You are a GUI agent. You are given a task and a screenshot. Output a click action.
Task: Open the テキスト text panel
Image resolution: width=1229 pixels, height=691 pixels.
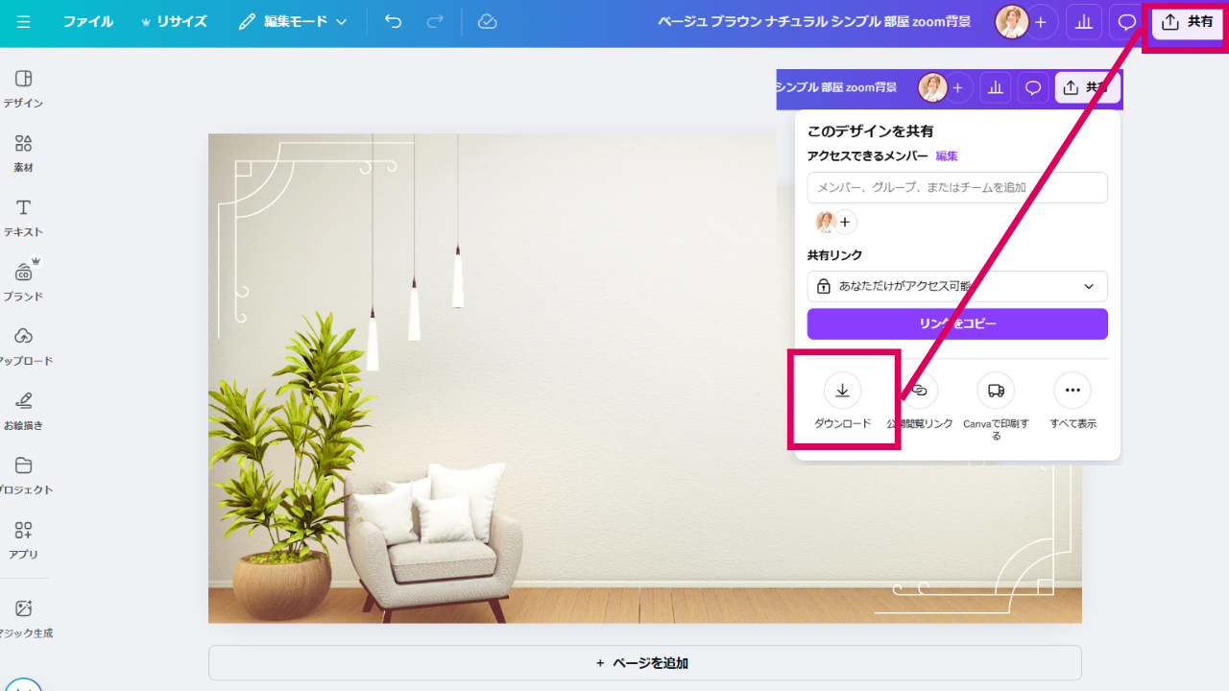click(x=24, y=217)
